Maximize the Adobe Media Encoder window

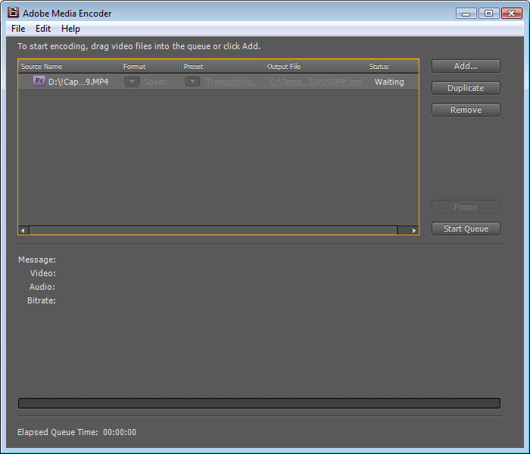click(x=488, y=14)
